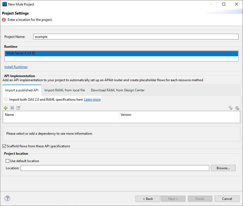Click the gray X remove dependency icon
The width and height of the screenshot is (243, 206).
click(12, 108)
